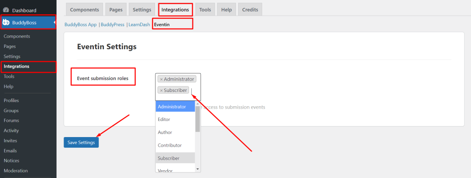Click the Dashboard gauge icon
The image size is (471, 178).
6,10
